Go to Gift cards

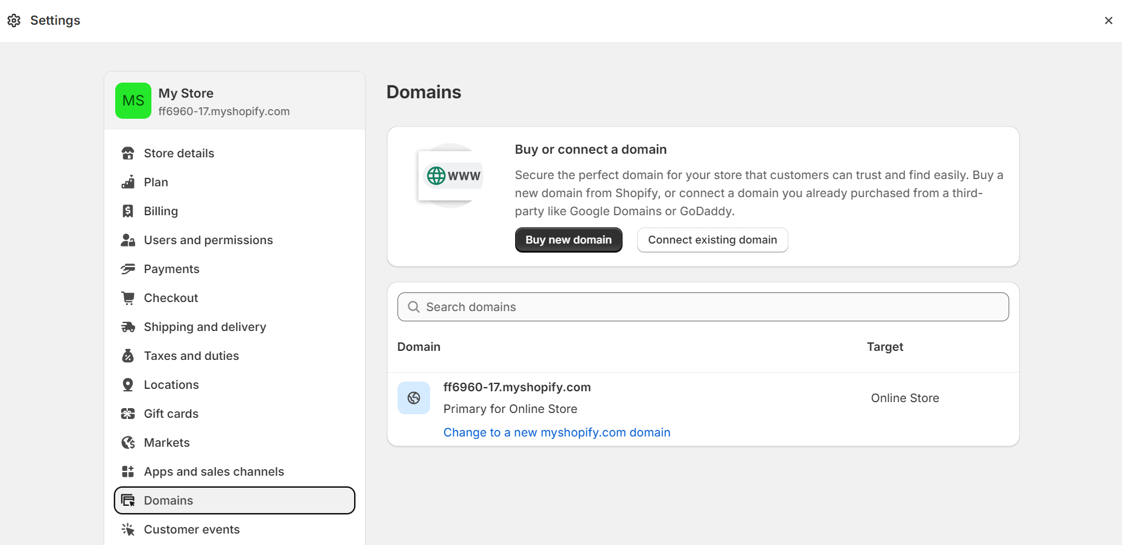[x=235, y=414]
